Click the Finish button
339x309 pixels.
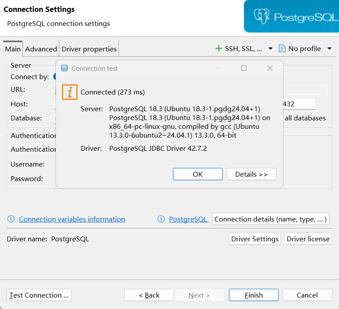point(254,295)
